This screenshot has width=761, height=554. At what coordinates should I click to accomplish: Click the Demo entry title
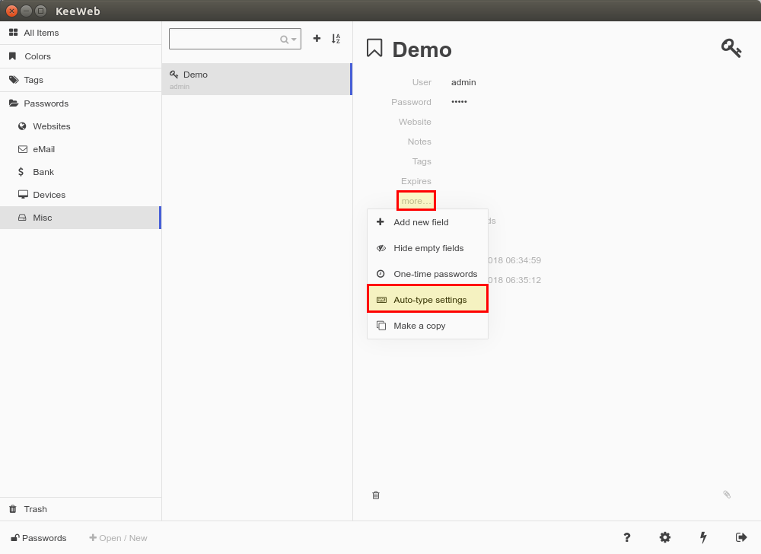coord(422,49)
